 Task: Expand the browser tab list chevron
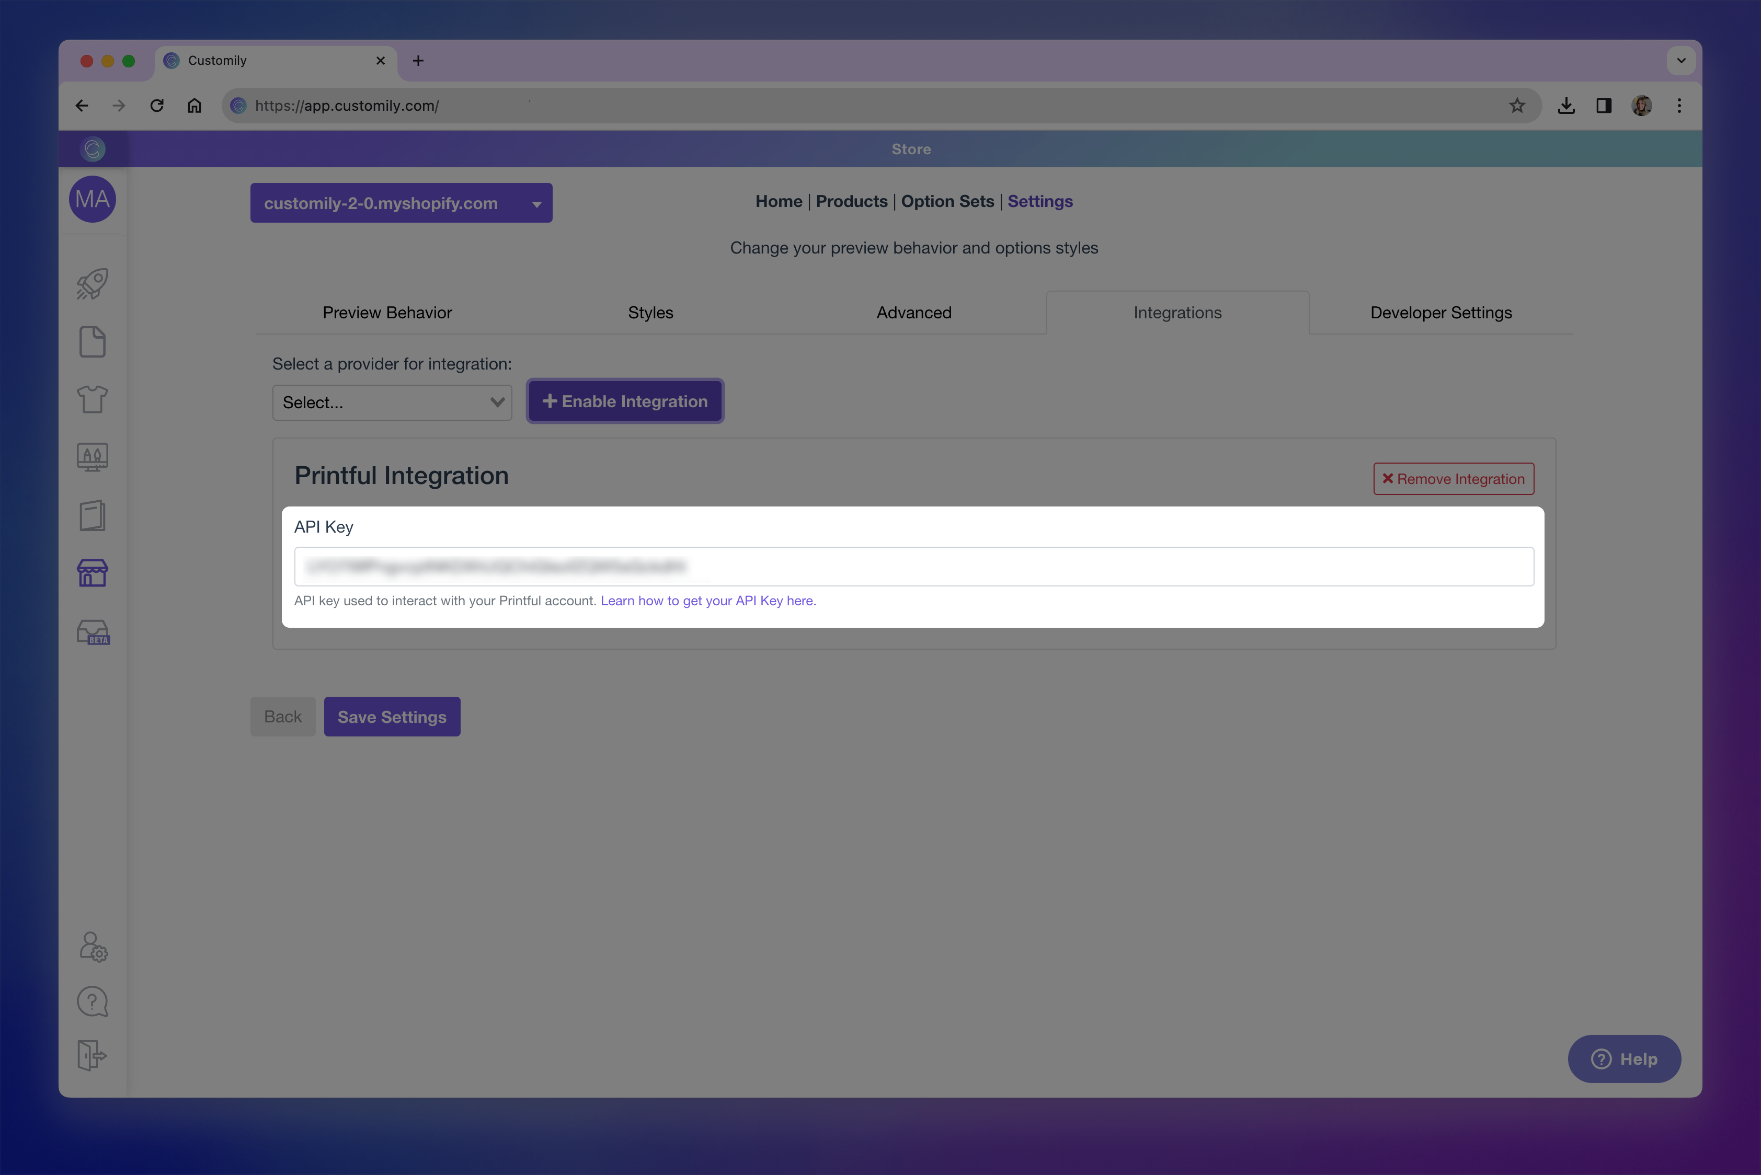tap(1681, 61)
